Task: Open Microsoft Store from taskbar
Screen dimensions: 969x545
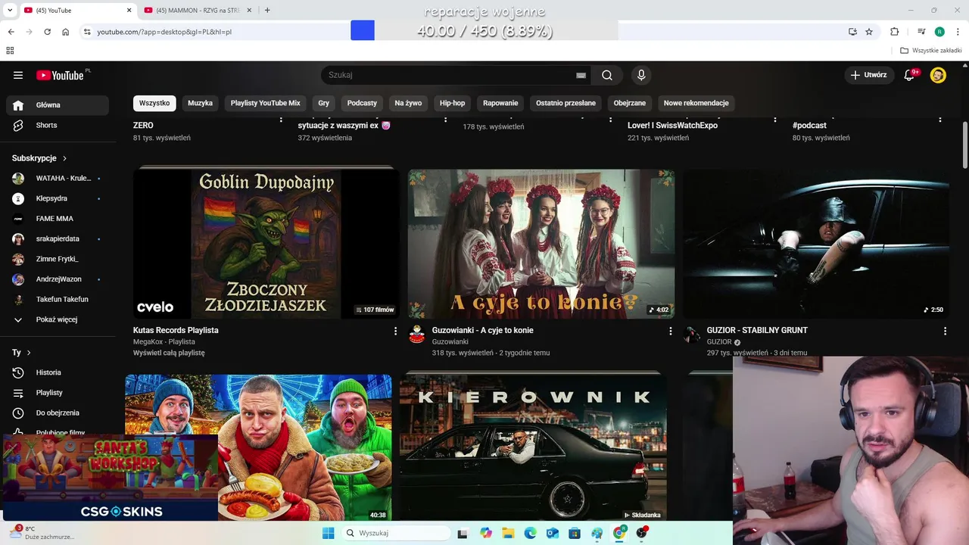Action: [x=575, y=533]
